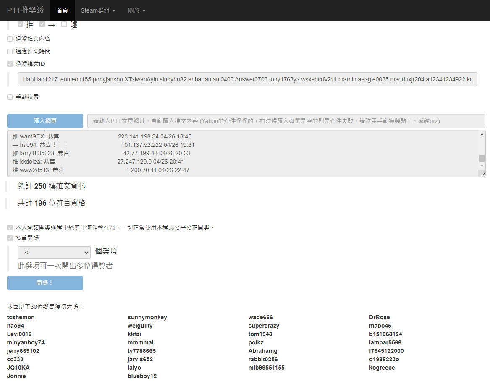Select winner name laiyo
Viewport: 490px width, 381px height.
(x=134, y=368)
